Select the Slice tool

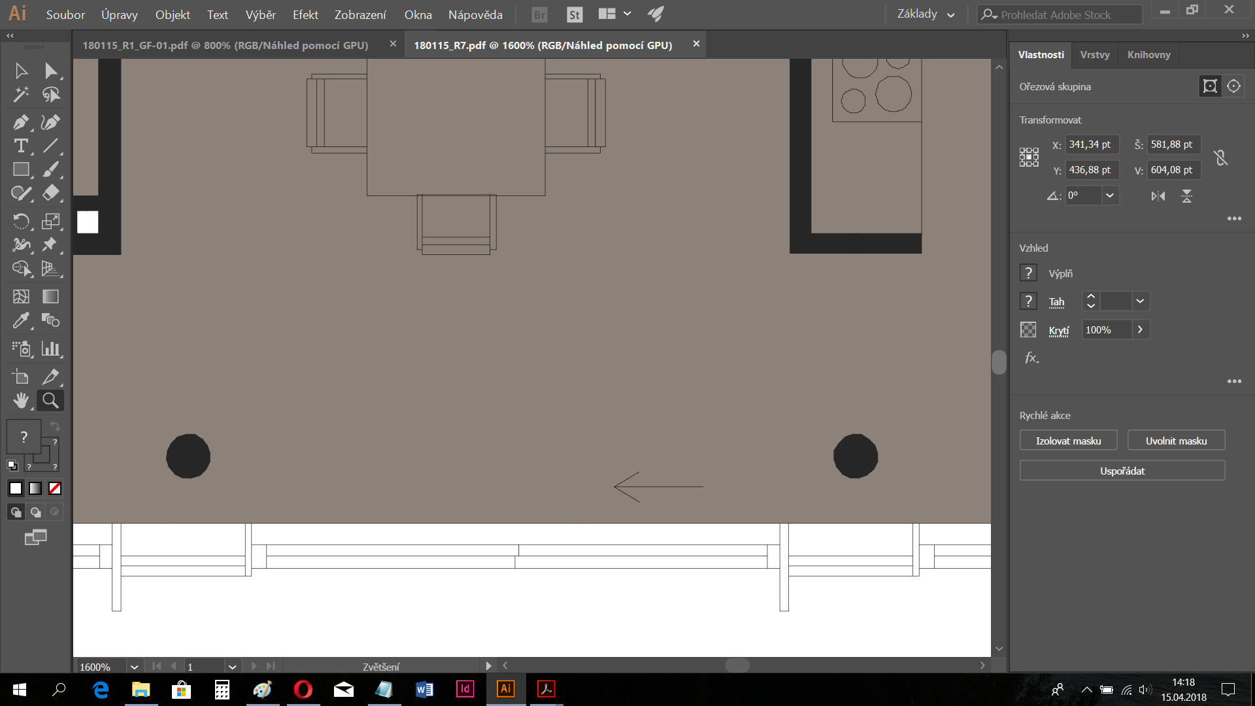coord(51,377)
